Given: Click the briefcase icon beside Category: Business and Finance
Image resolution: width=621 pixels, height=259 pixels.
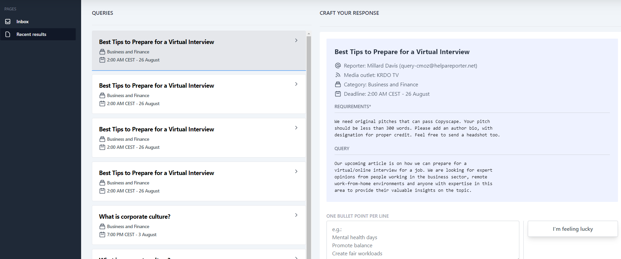Looking at the screenshot, I should [x=338, y=85].
